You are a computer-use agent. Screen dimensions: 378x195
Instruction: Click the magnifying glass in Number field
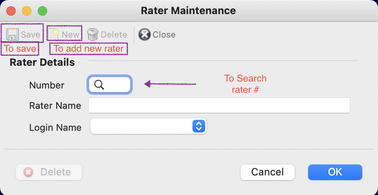pyautogui.click(x=99, y=85)
